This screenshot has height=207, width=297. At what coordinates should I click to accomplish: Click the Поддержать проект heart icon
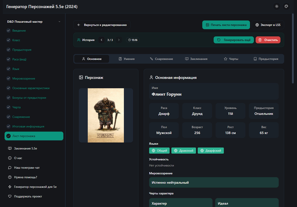tap(9, 196)
